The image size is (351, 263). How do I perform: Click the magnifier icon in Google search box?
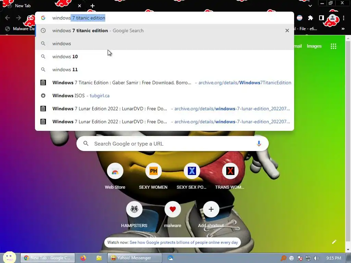[x=86, y=143]
